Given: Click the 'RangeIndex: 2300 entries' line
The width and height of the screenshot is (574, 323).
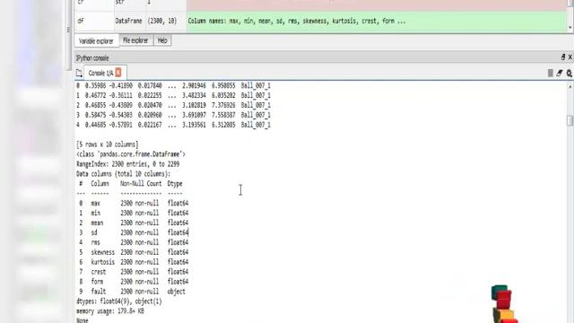Looking at the screenshot, I should pyautogui.click(x=127, y=164).
